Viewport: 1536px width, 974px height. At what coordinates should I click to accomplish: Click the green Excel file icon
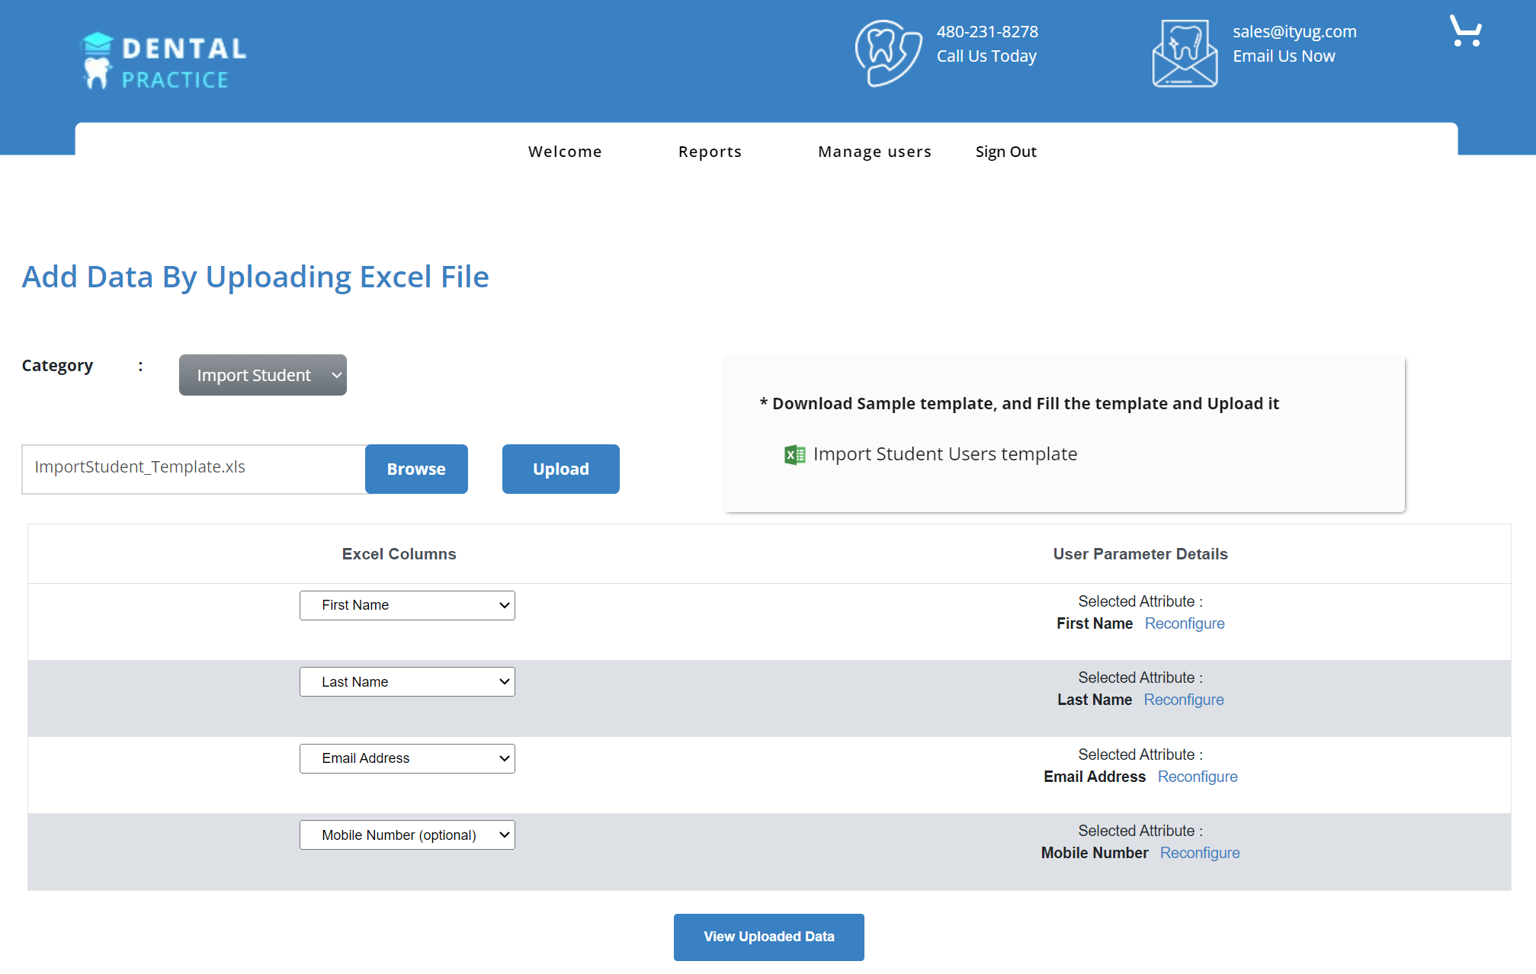(x=794, y=455)
